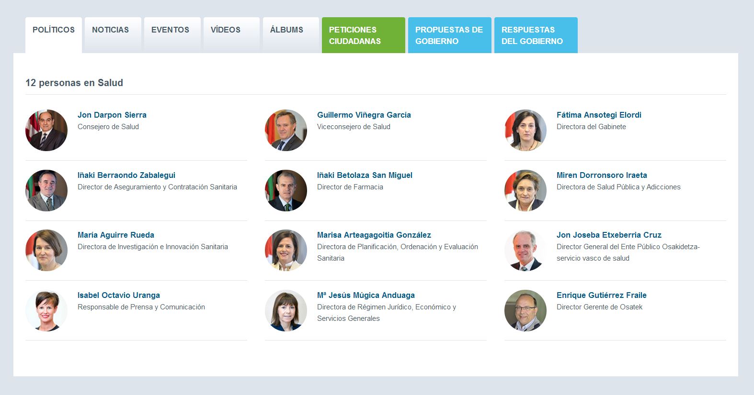Open Guillermo Viñegra García's name link

pos(364,115)
